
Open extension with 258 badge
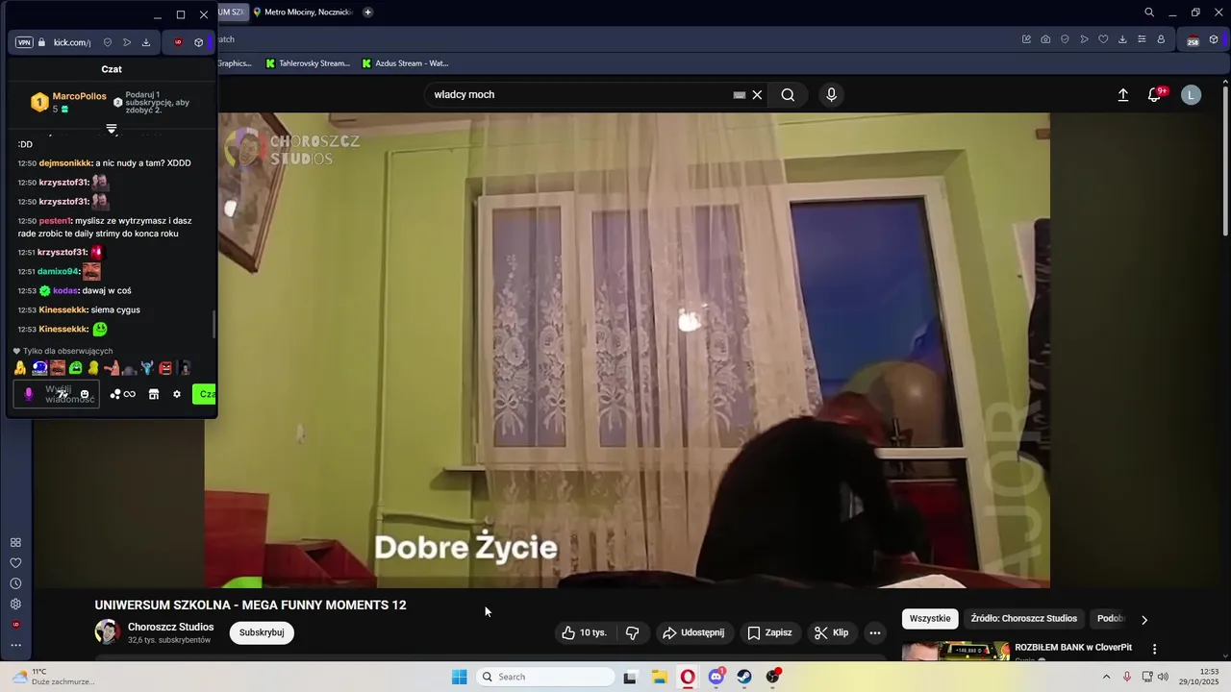tap(1193, 40)
